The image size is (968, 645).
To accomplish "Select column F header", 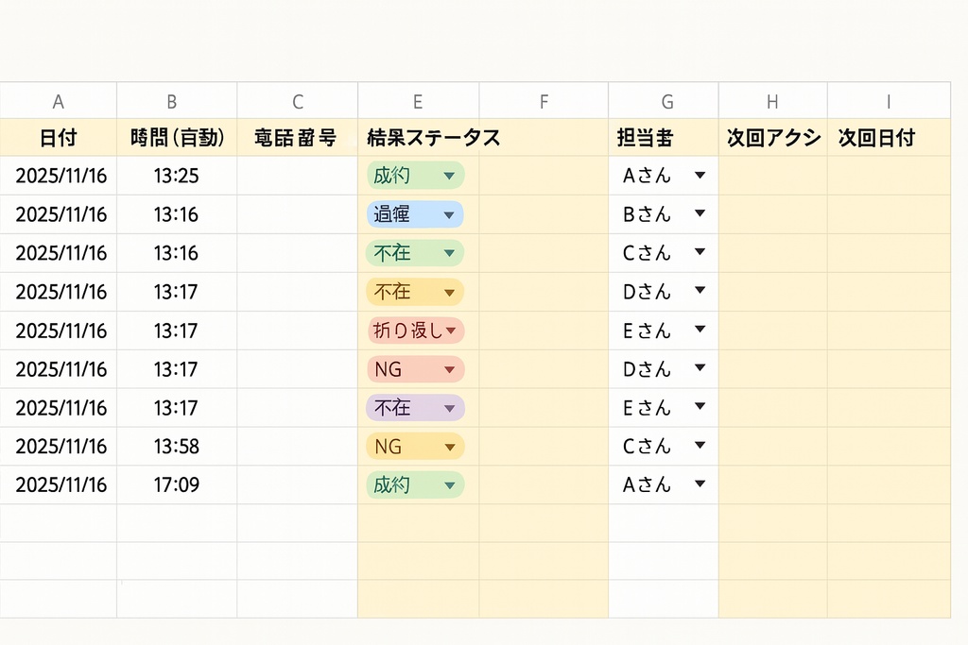I will [x=544, y=100].
